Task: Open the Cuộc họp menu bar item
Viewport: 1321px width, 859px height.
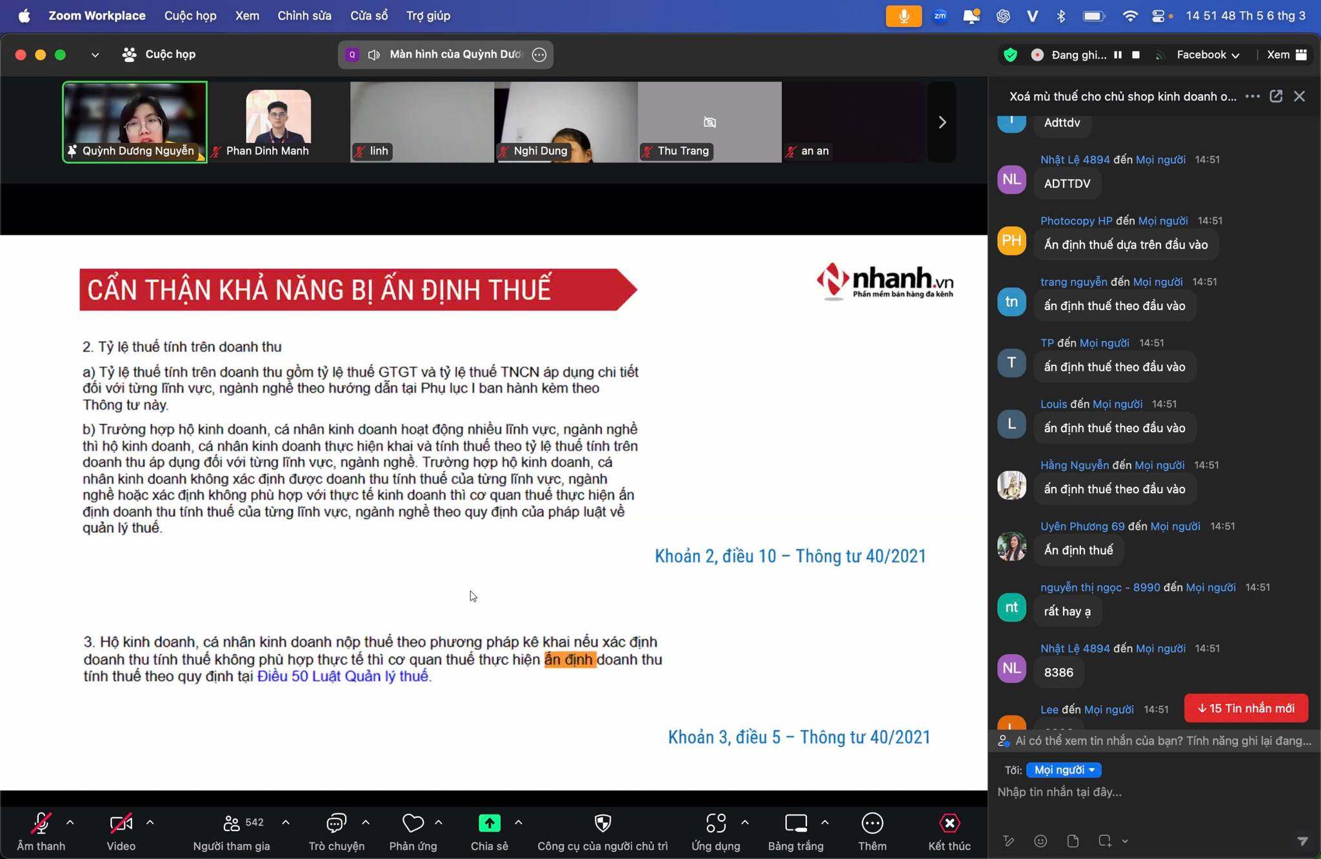Action: (190, 15)
